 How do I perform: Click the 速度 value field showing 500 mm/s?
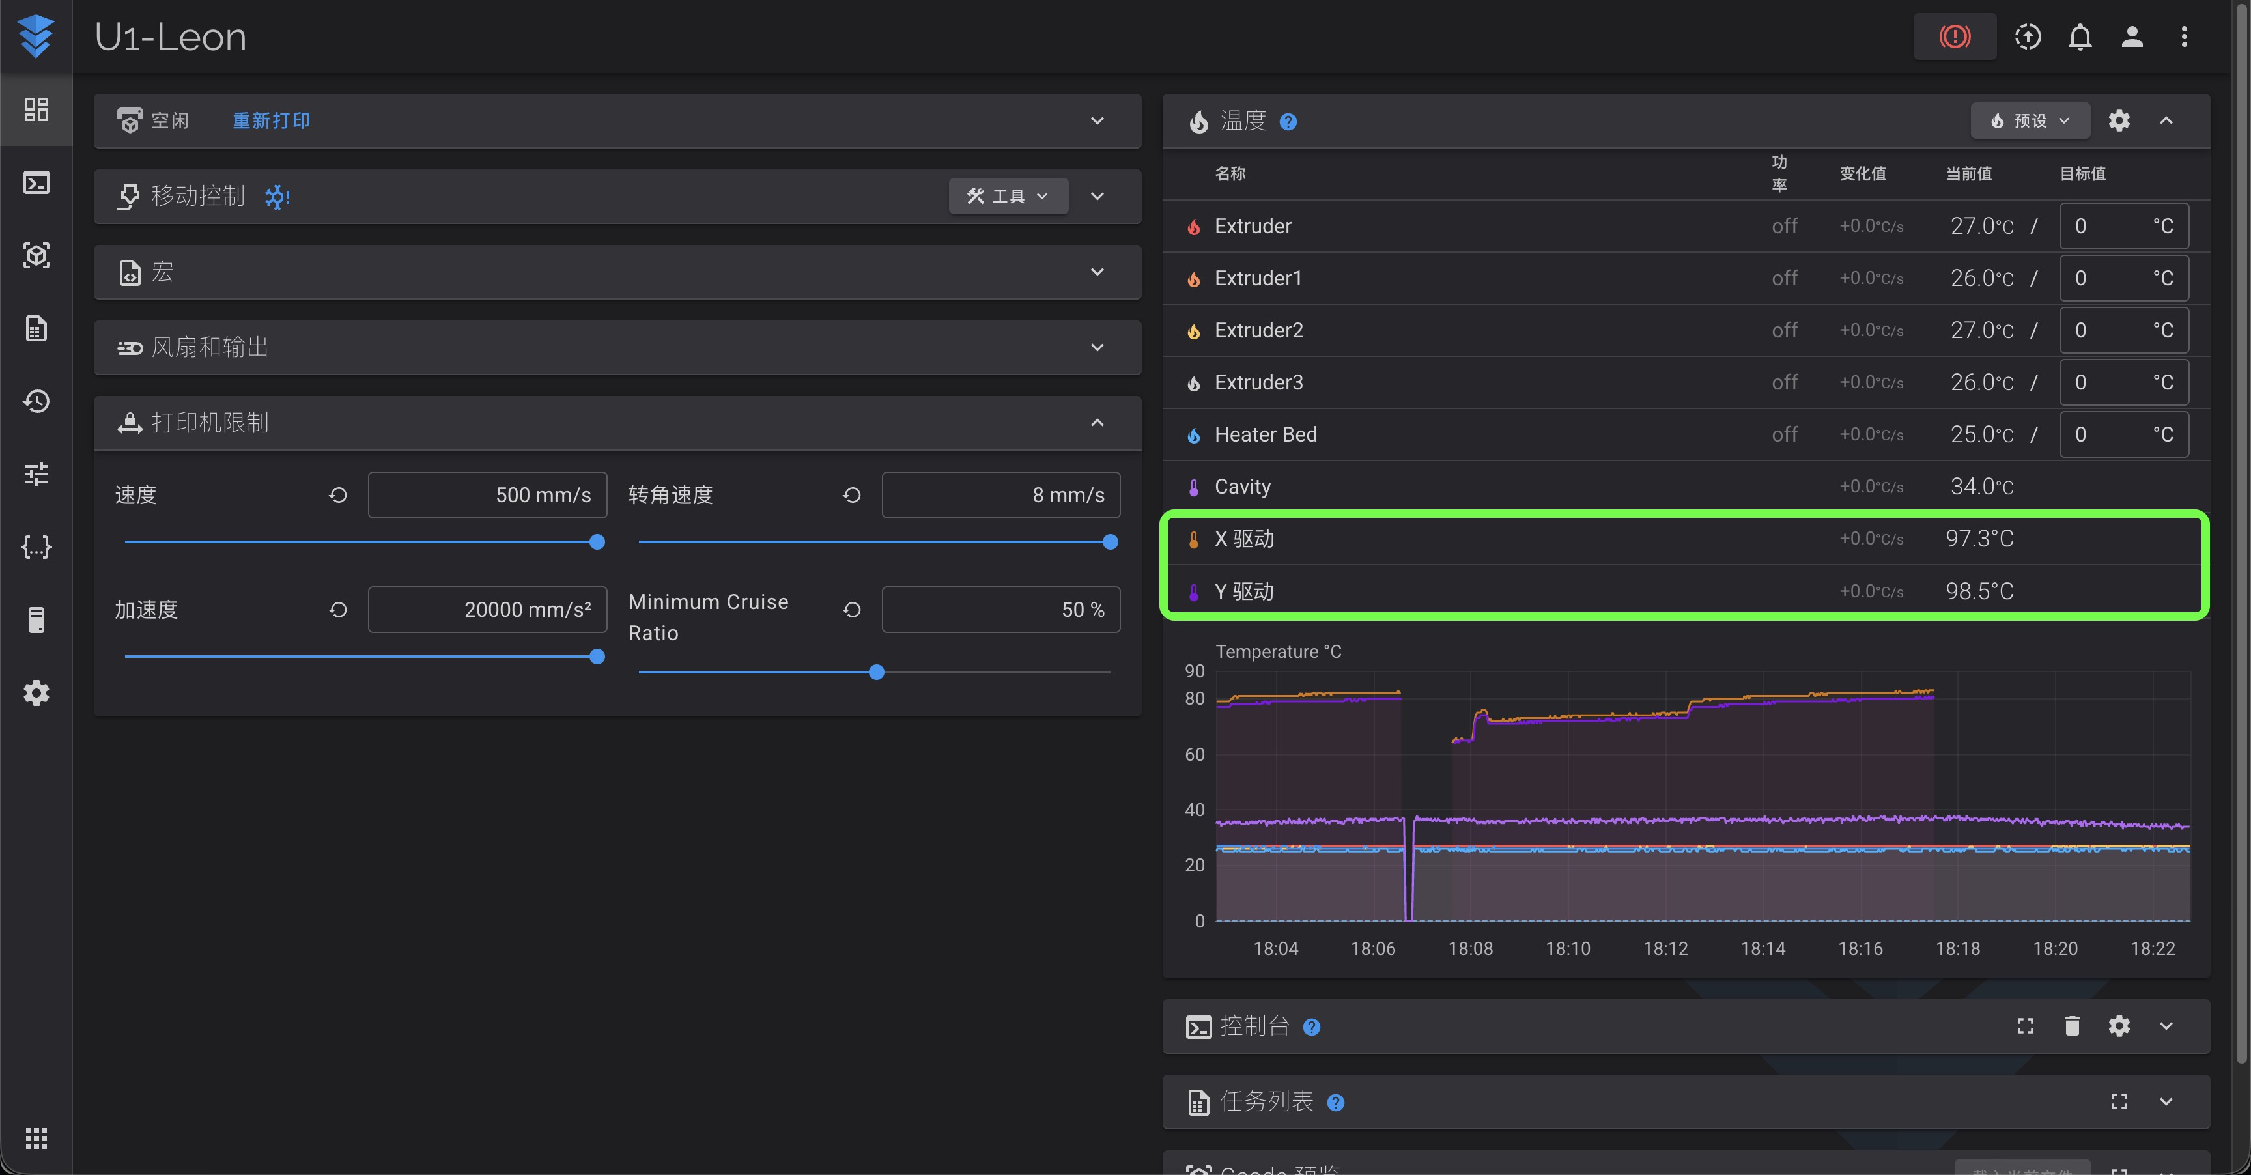[488, 495]
